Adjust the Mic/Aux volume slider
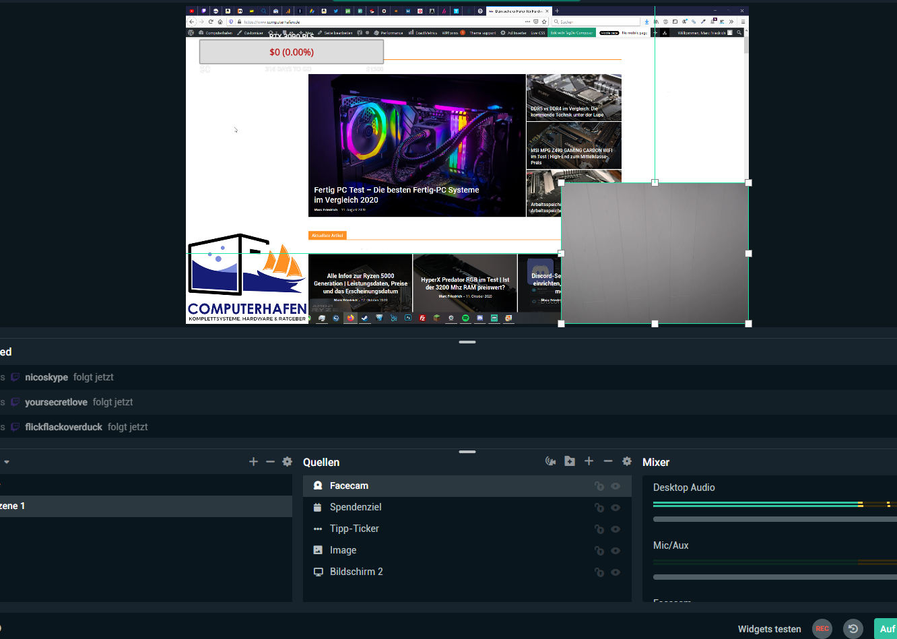Screen dimensions: 897x639 [774, 577]
